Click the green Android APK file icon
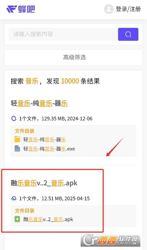Viewport: 147px width, 250px height. coord(17,219)
